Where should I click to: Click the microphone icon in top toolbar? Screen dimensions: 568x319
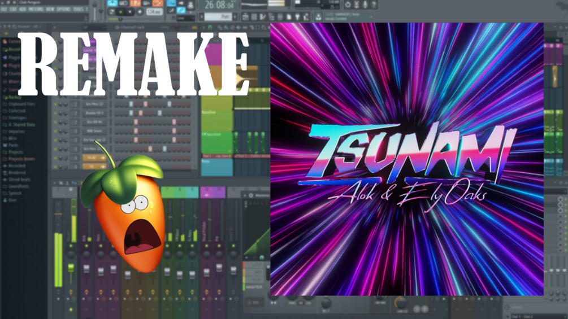[365, 5]
